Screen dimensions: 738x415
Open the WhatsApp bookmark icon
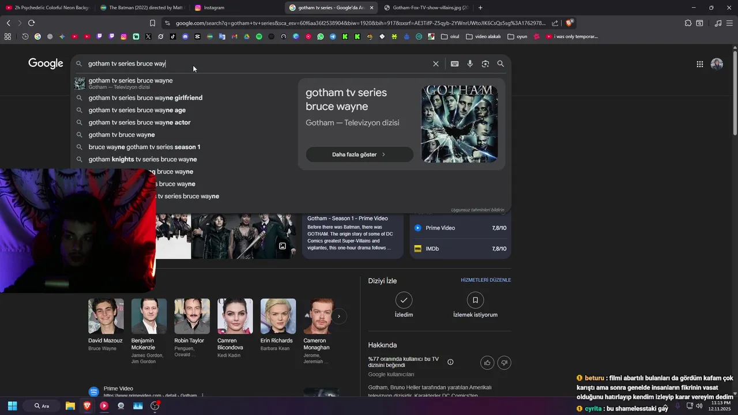tap(321, 36)
